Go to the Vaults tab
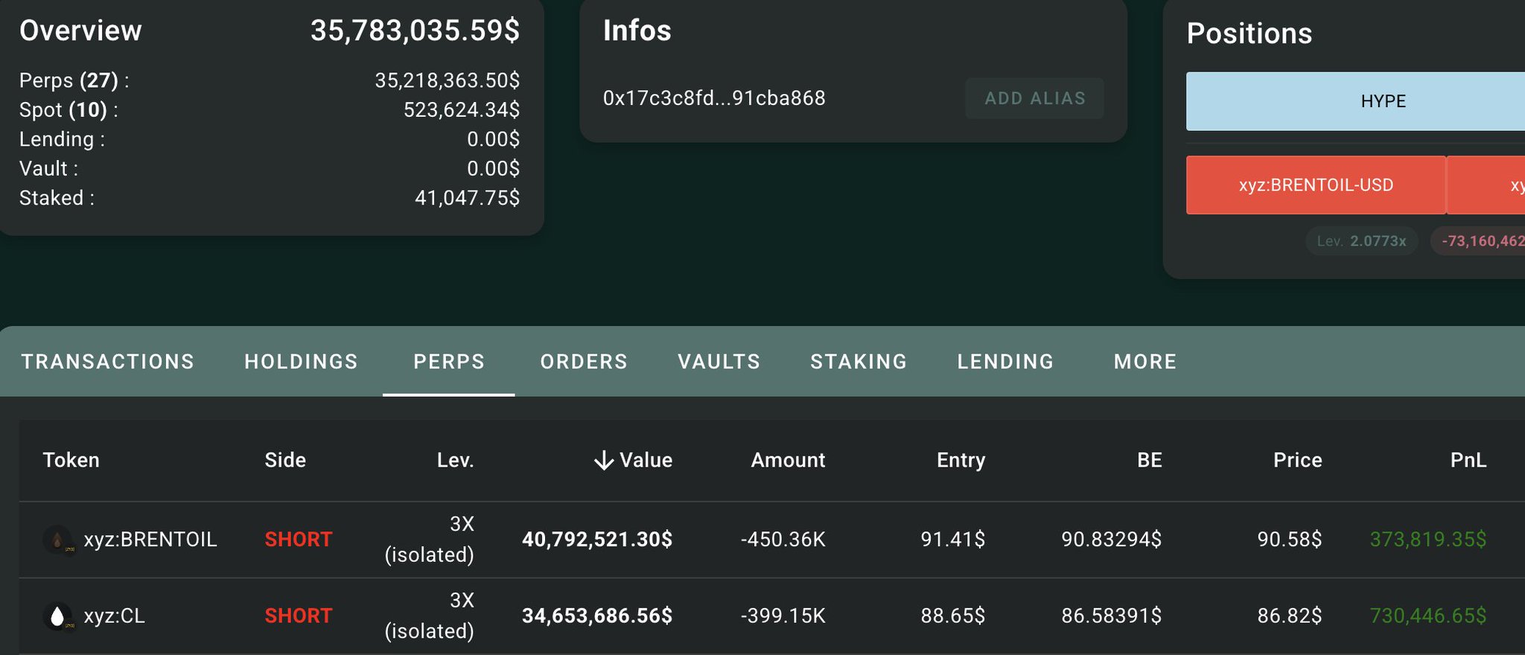The image size is (1525, 655). (x=719, y=362)
